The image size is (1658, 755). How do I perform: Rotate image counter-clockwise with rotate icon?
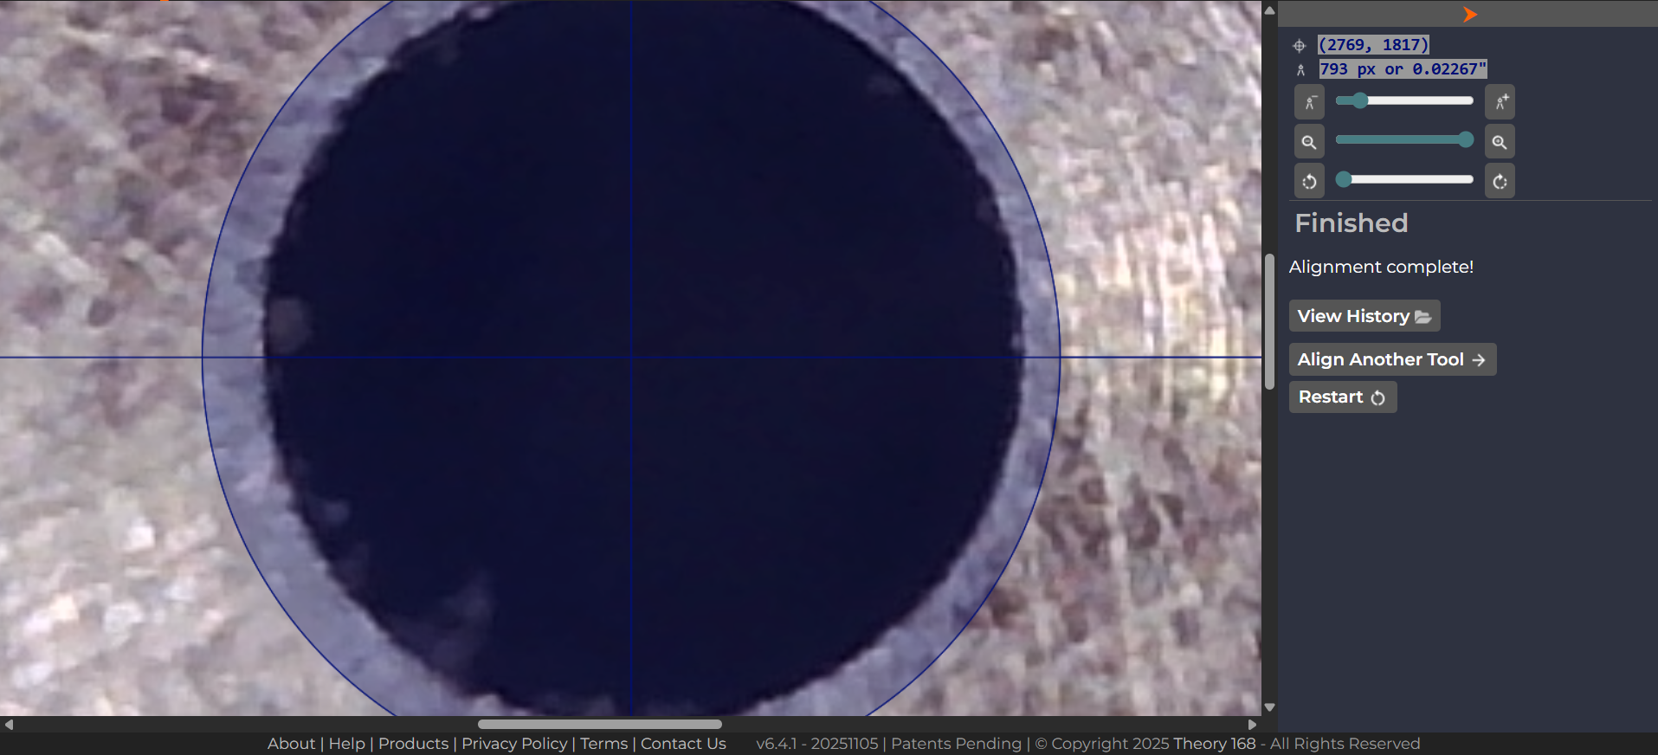pos(1309,182)
